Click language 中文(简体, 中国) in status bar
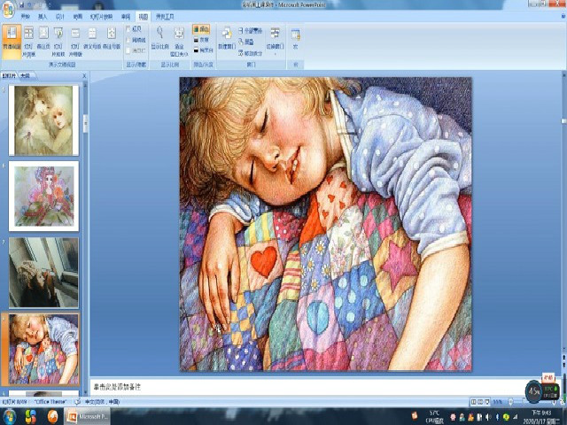The height and width of the screenshot is (425, 567). point(102,401)
